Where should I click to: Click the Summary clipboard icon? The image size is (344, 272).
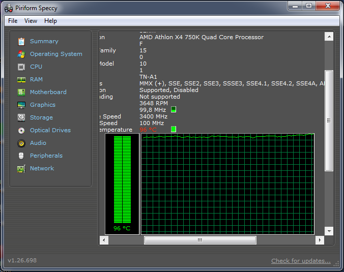21,41
